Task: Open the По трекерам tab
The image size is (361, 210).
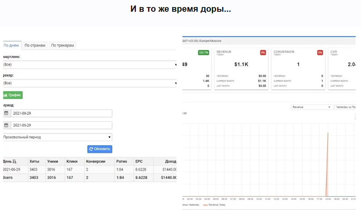Action: [x=62, y=45]
